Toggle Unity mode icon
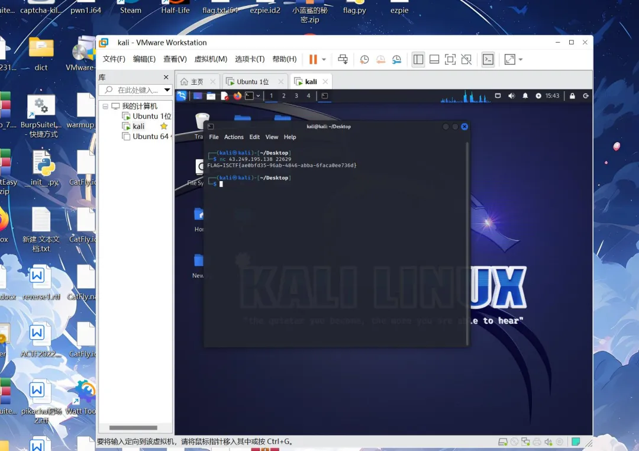 tap(466, 60)
